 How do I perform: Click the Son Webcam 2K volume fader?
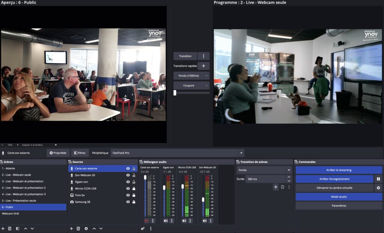tap(203, 199)
